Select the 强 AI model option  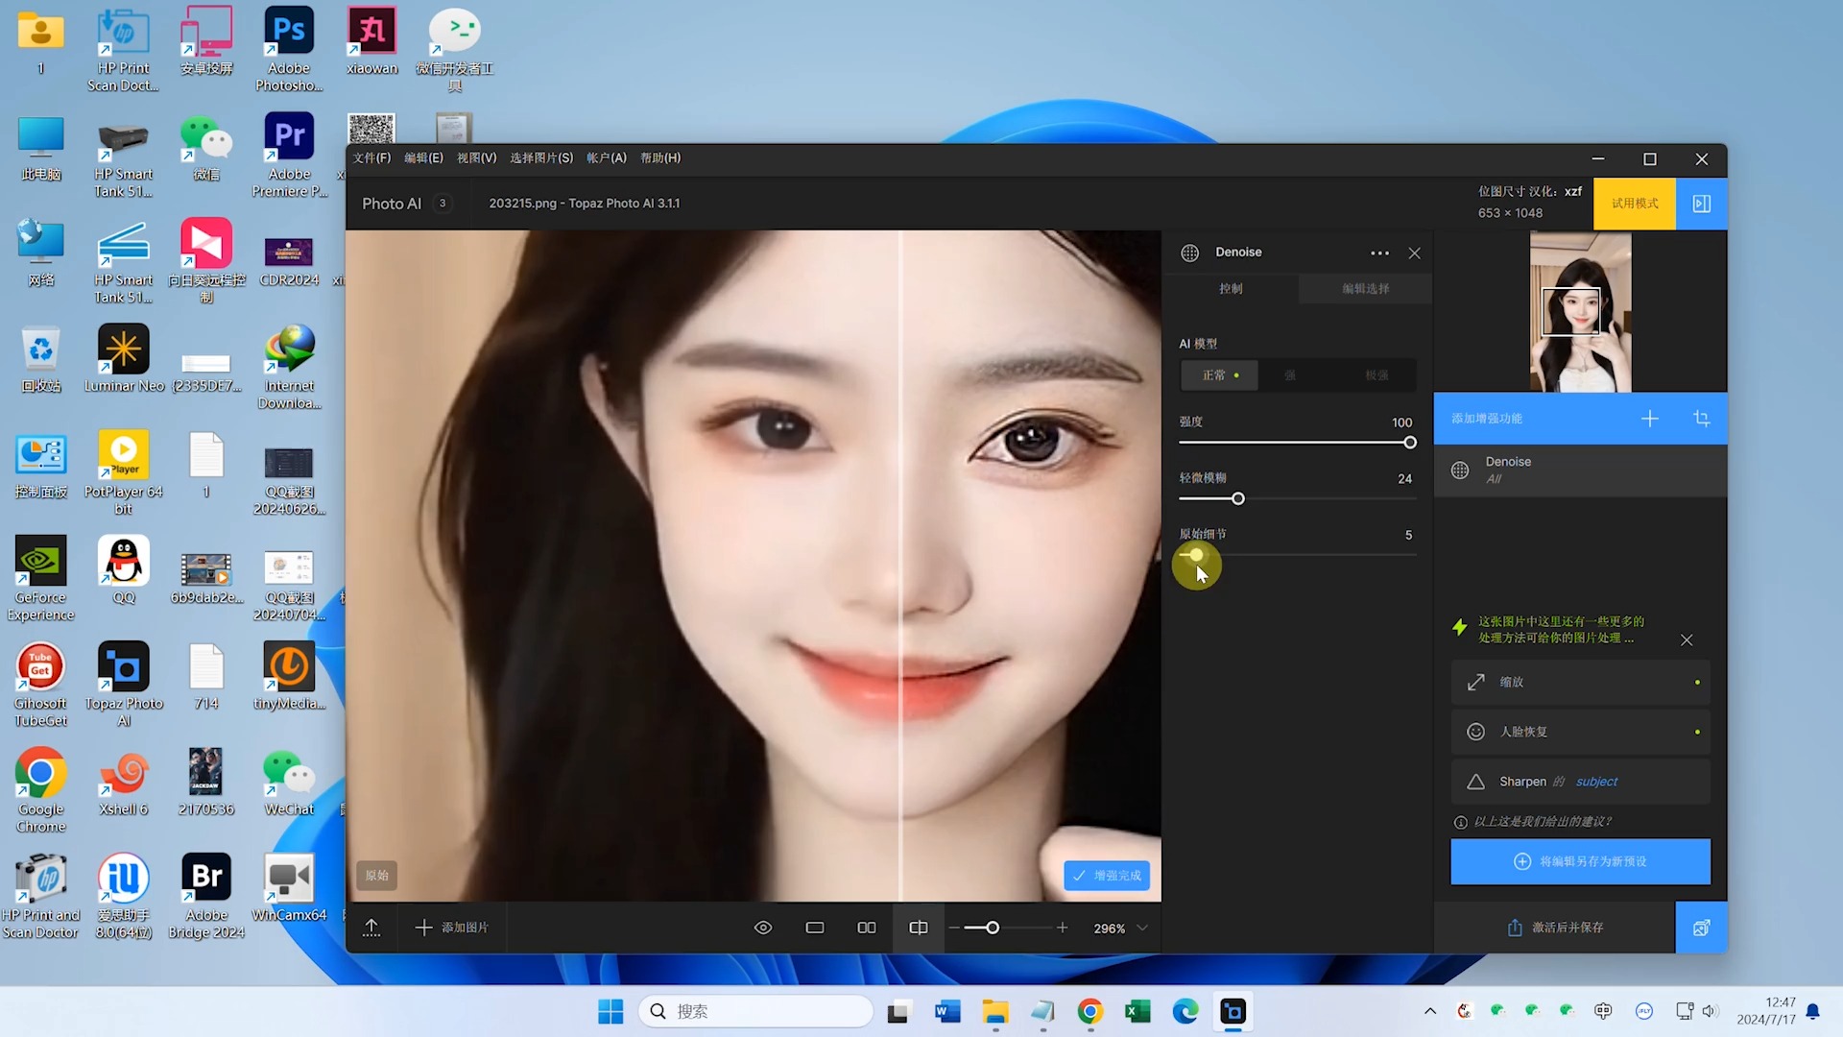(1291, 374)
